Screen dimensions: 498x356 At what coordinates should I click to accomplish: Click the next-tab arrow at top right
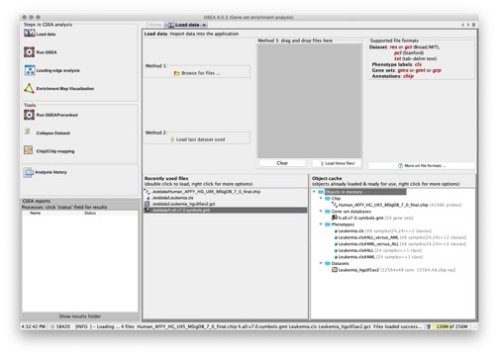pos(468,25)
